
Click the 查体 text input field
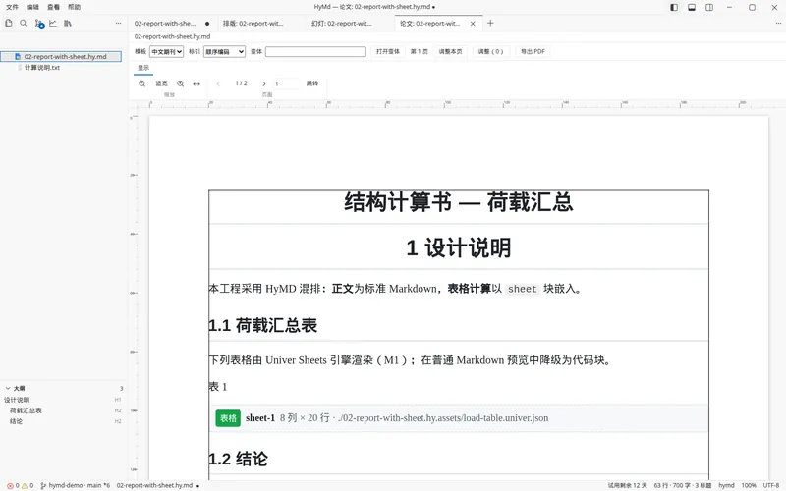click(x=315, y=52)
